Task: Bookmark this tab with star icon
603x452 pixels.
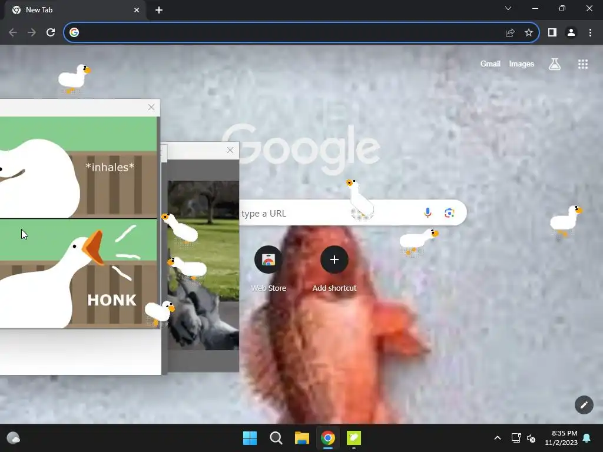Action: click(529, 33)
